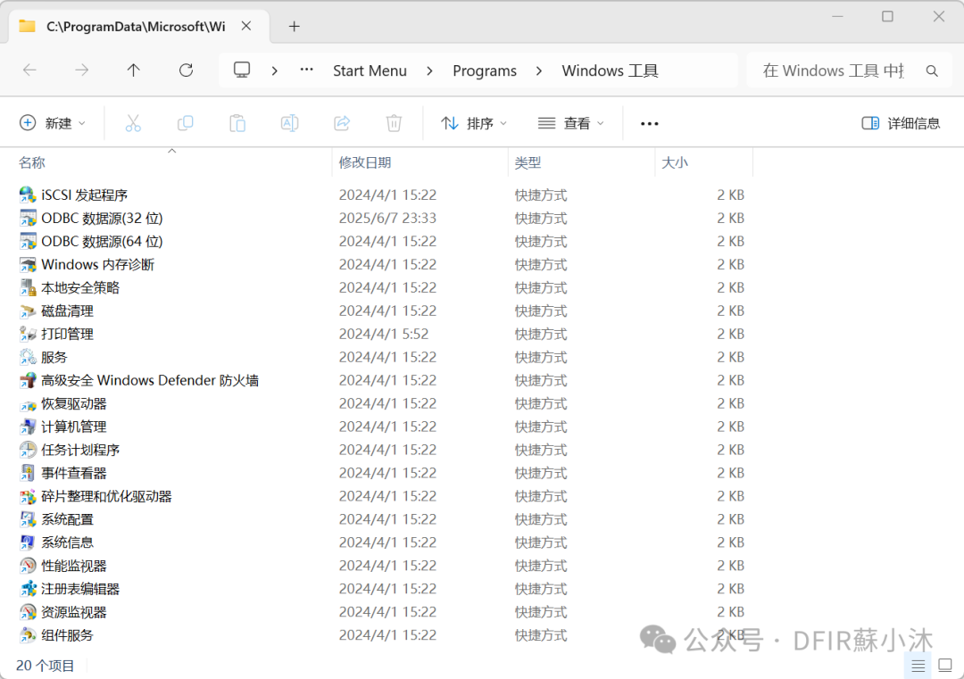Close the current Explorer tab
Screen dimensions: 964x679
pyautogui.click(x=246, y=26)
